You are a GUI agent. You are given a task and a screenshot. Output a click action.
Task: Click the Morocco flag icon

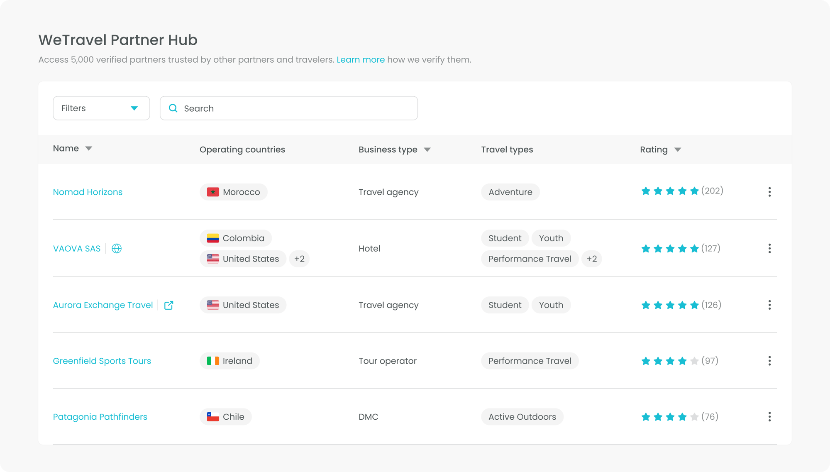213,192
